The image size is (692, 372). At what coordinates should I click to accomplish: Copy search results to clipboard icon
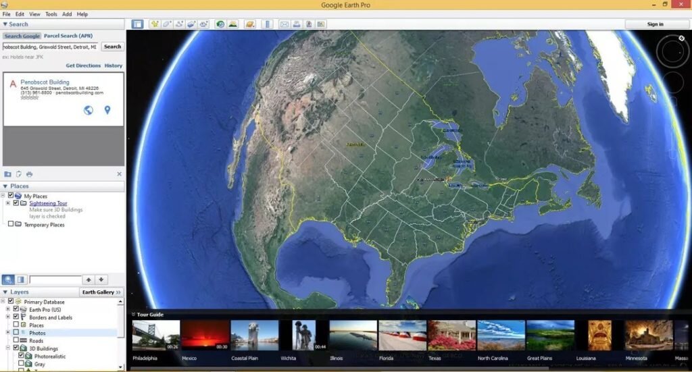18,174
